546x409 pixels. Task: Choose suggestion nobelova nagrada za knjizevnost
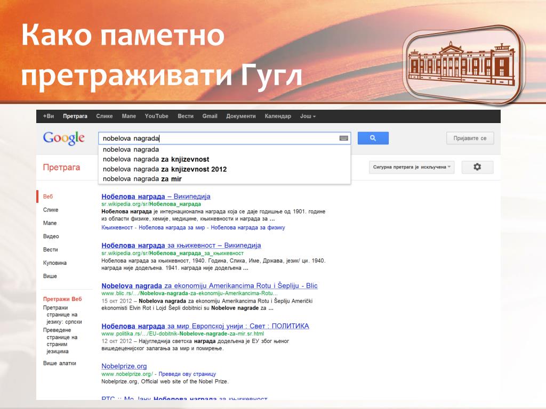[x=224, y=159]
